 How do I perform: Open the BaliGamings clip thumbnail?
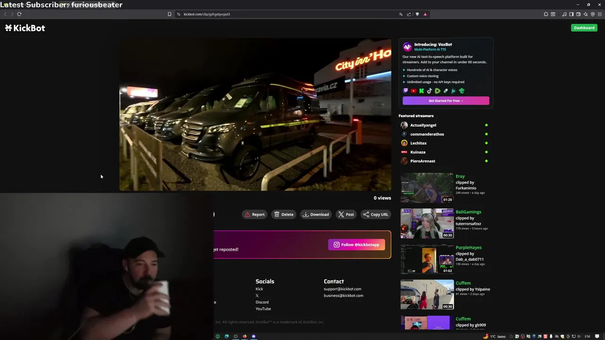point(427,223)
